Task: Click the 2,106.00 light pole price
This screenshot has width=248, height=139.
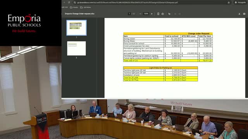Action: tap(176, 70)
